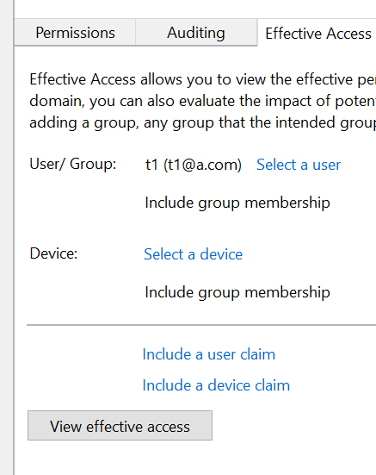Click Include a user claim
The width and height of the screenshot is (376, 475).
click(209, 354)
